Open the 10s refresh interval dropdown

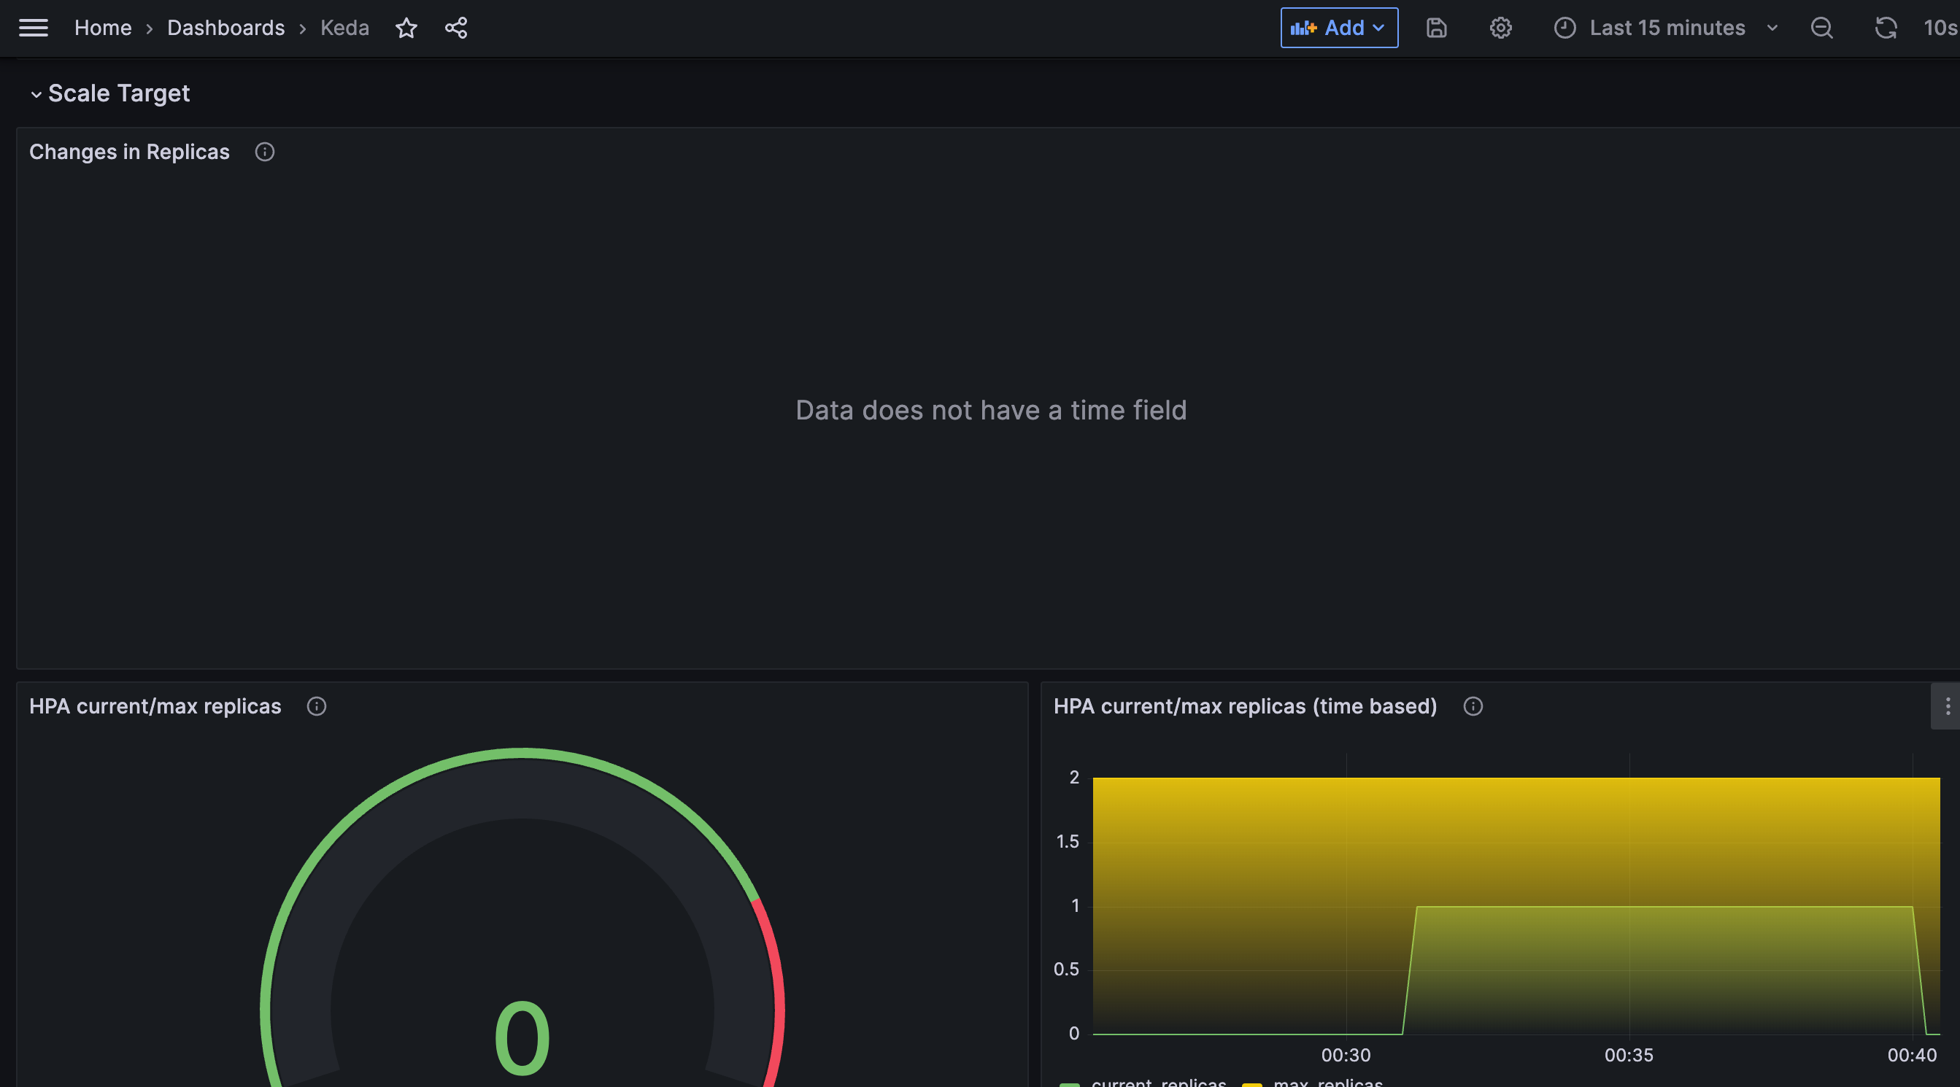pos(1939,28)
